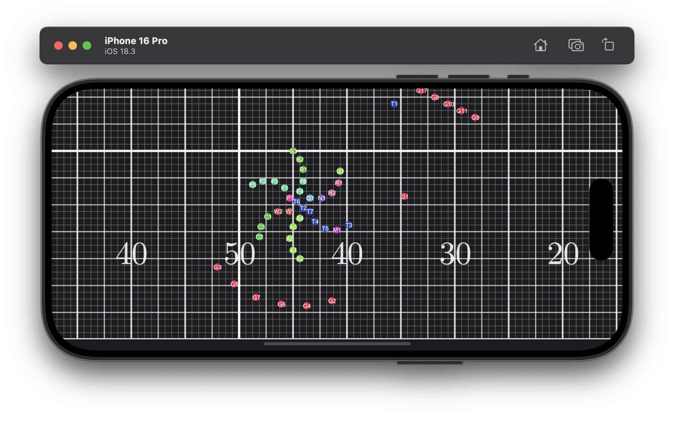Select the red G3 marker
This screenshot has height=421, width=674.
click(x=217, y=267)
